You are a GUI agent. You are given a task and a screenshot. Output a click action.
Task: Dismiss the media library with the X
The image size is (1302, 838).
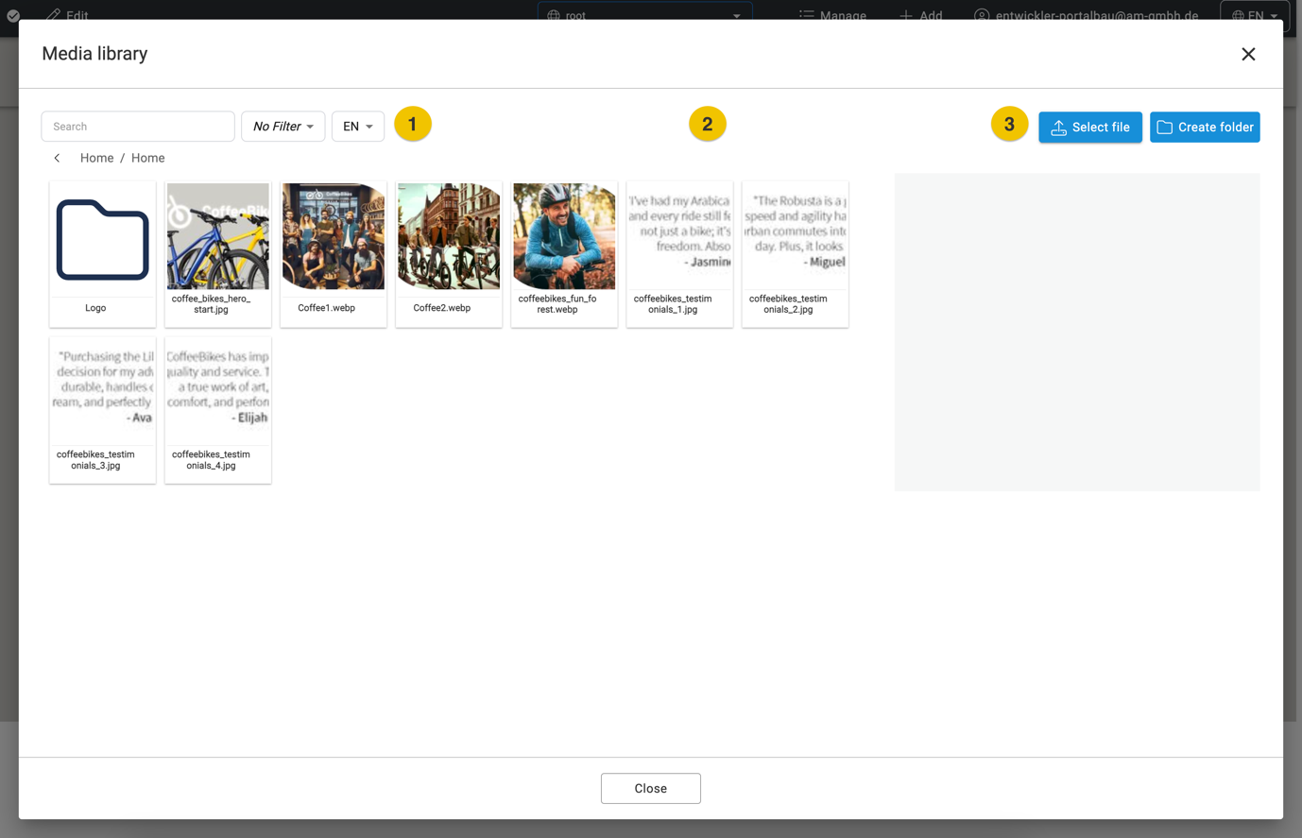[x=1248, y=54]
